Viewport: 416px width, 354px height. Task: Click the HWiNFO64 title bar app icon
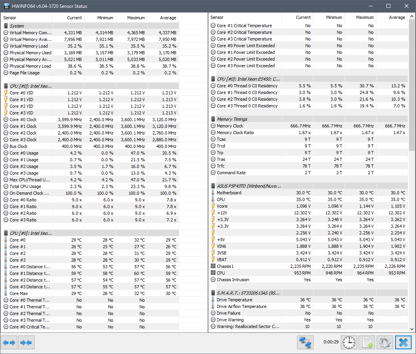tap(7, 6)
